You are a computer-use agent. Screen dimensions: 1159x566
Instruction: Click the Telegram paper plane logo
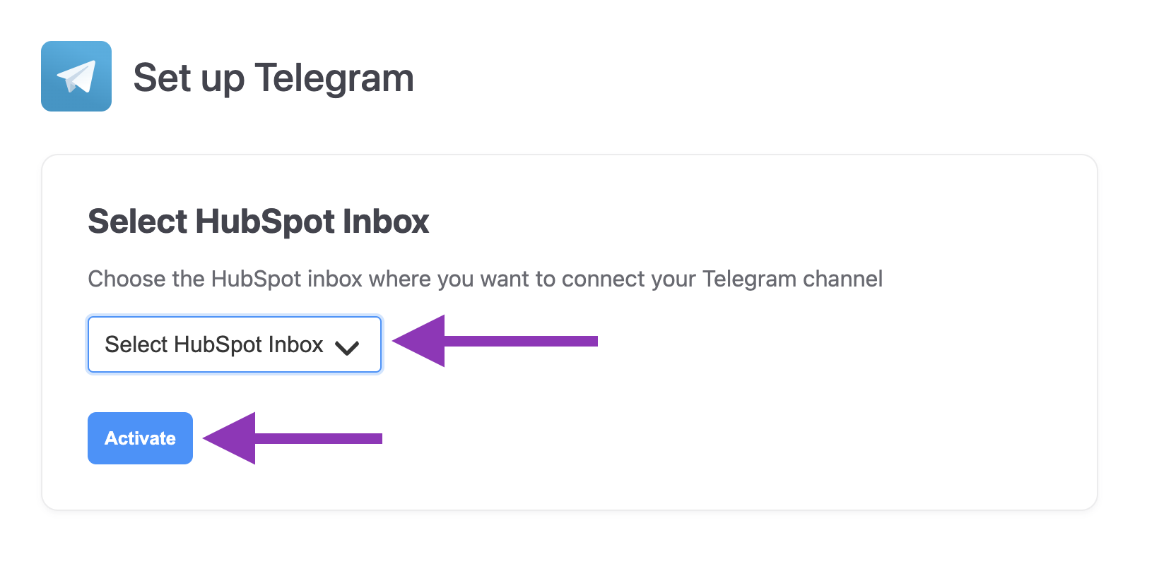76,76
